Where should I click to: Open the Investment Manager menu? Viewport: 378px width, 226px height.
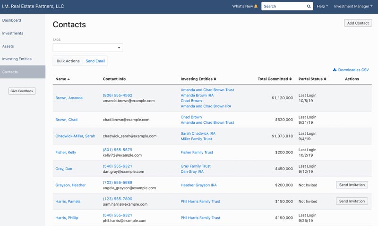coord(353,7)
